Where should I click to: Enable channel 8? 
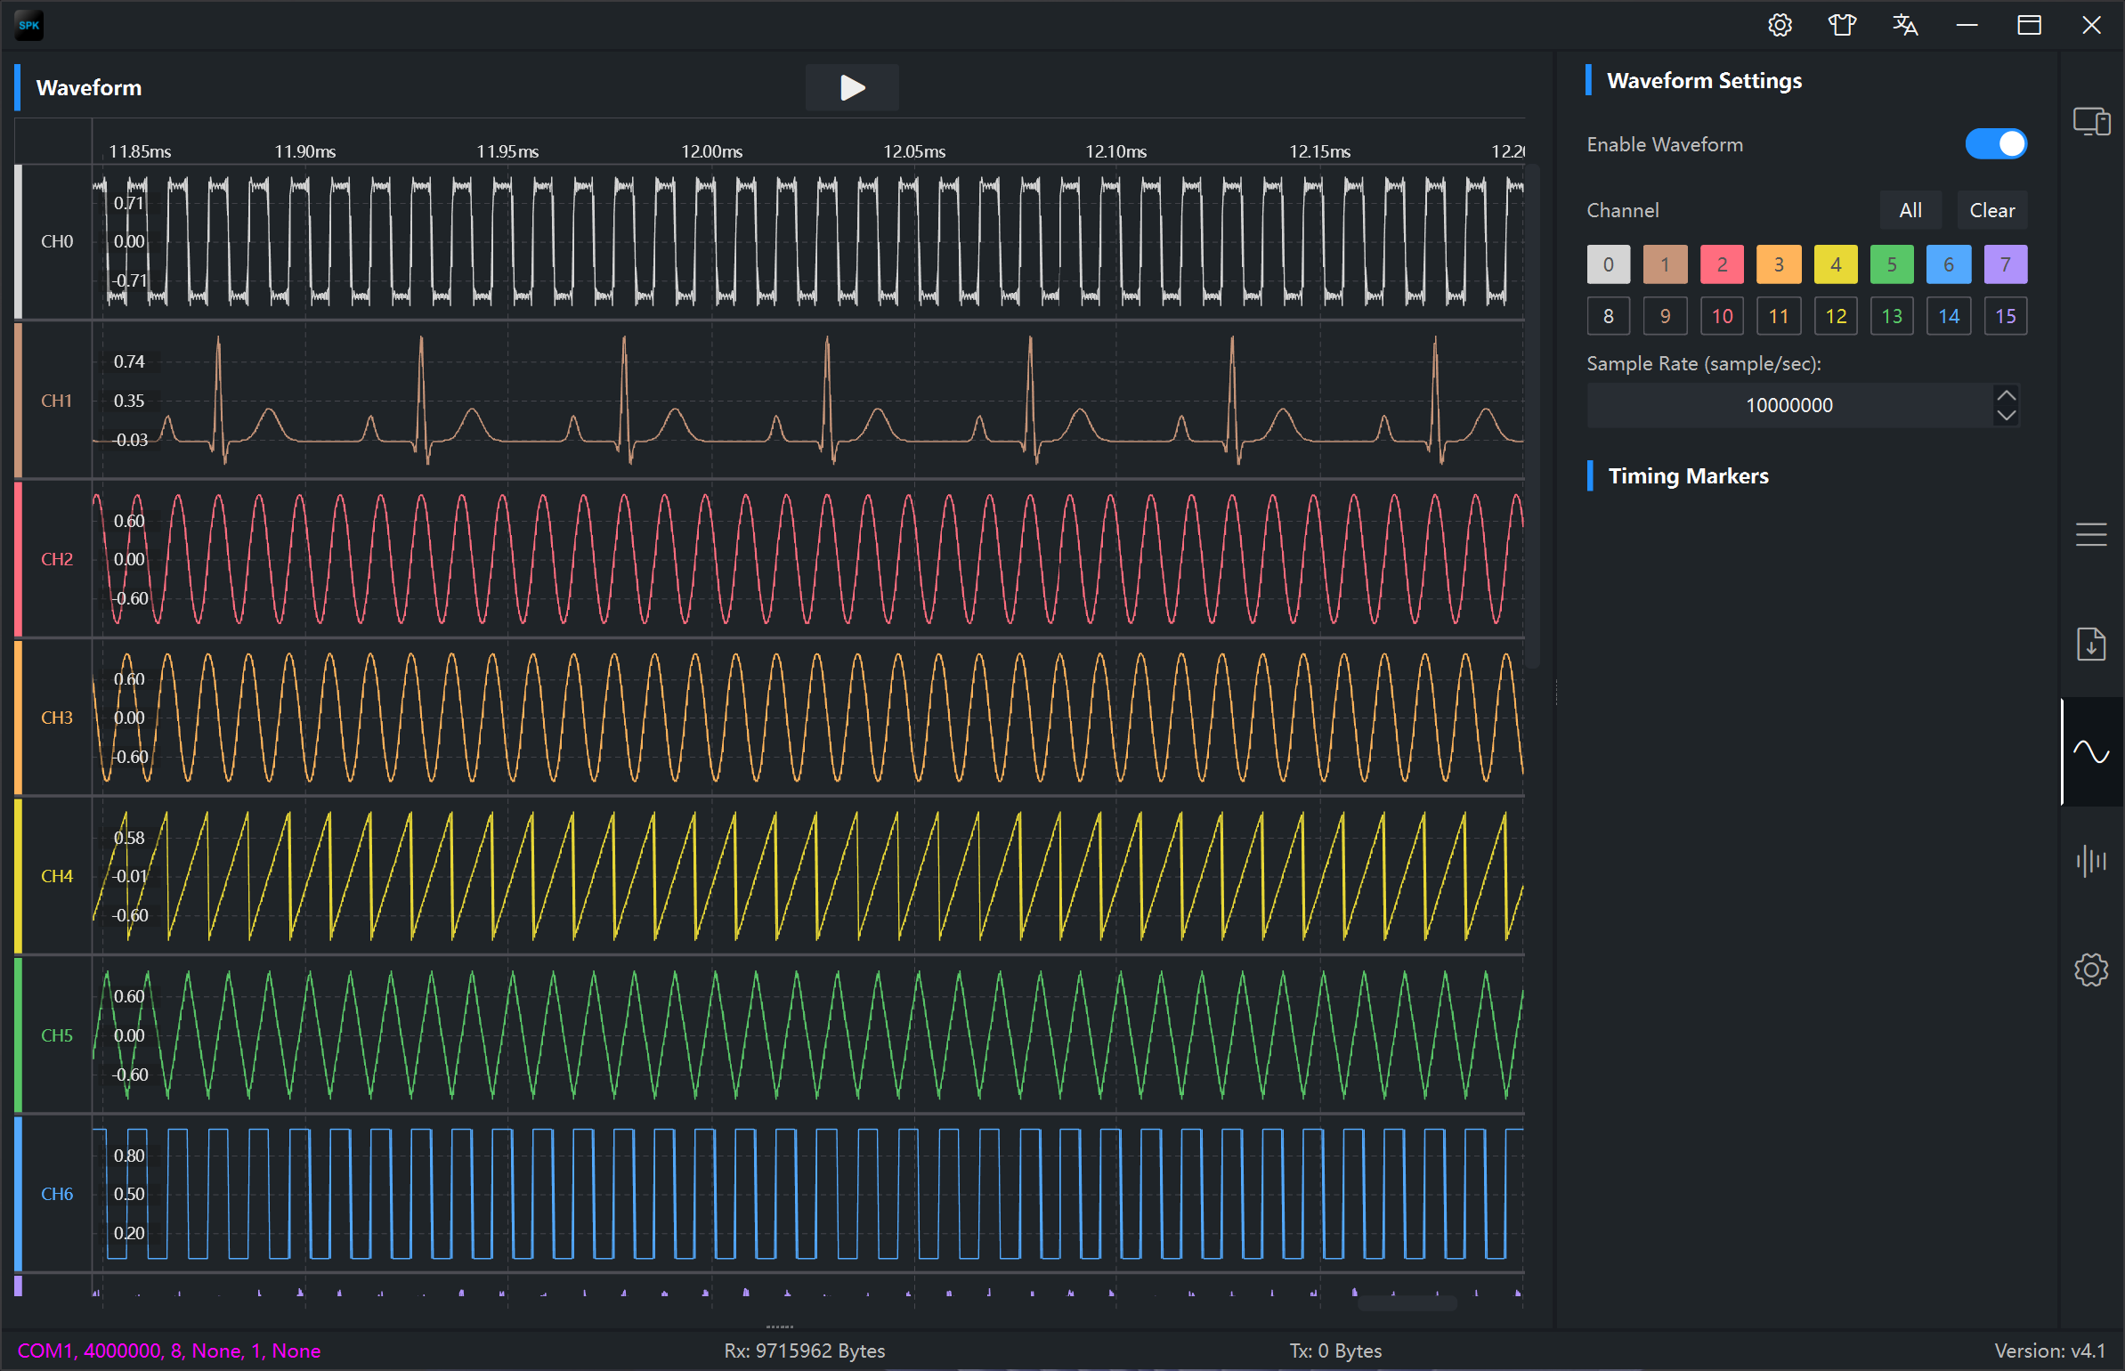click(x=1609, y=316)
